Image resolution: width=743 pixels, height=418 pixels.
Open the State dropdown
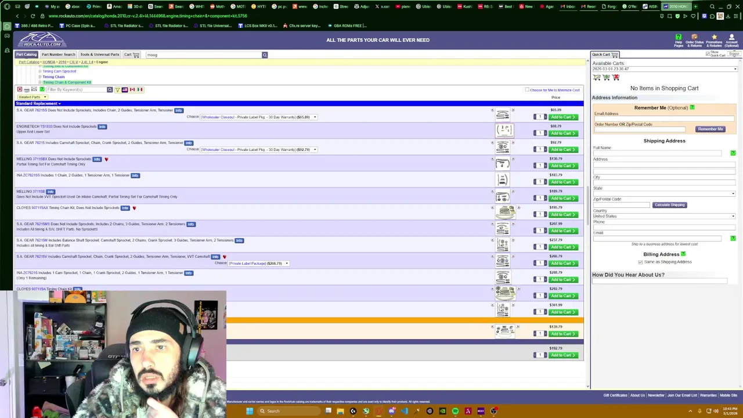664,193
